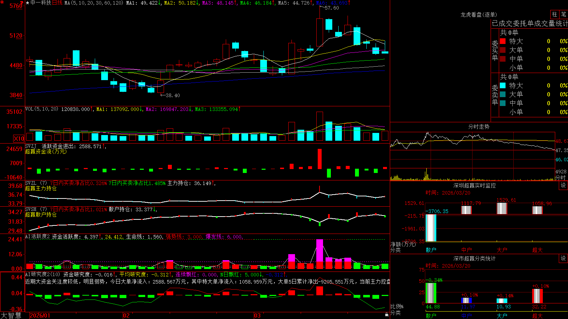Open 设 settings in 深圳超赢实时监控 panel
The width and height of the screenshot is (568, 319).
(563, 185)
